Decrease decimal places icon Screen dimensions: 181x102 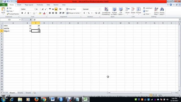click(99, 13)
